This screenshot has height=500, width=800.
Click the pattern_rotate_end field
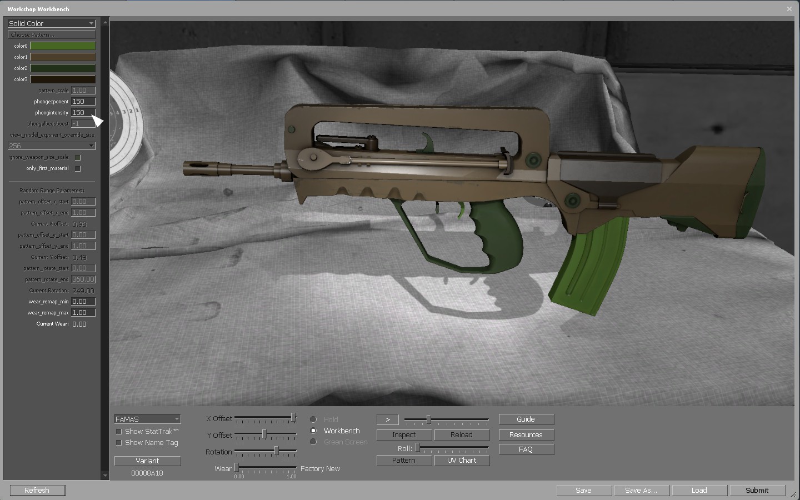(83, 279)
